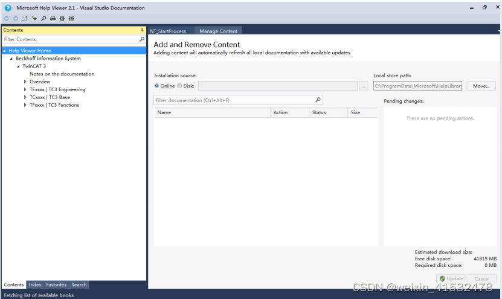Select Beckhoff Information System tree item
This screenshot has width=502, height=299.
pyautogui.click(x=48, y=58)
